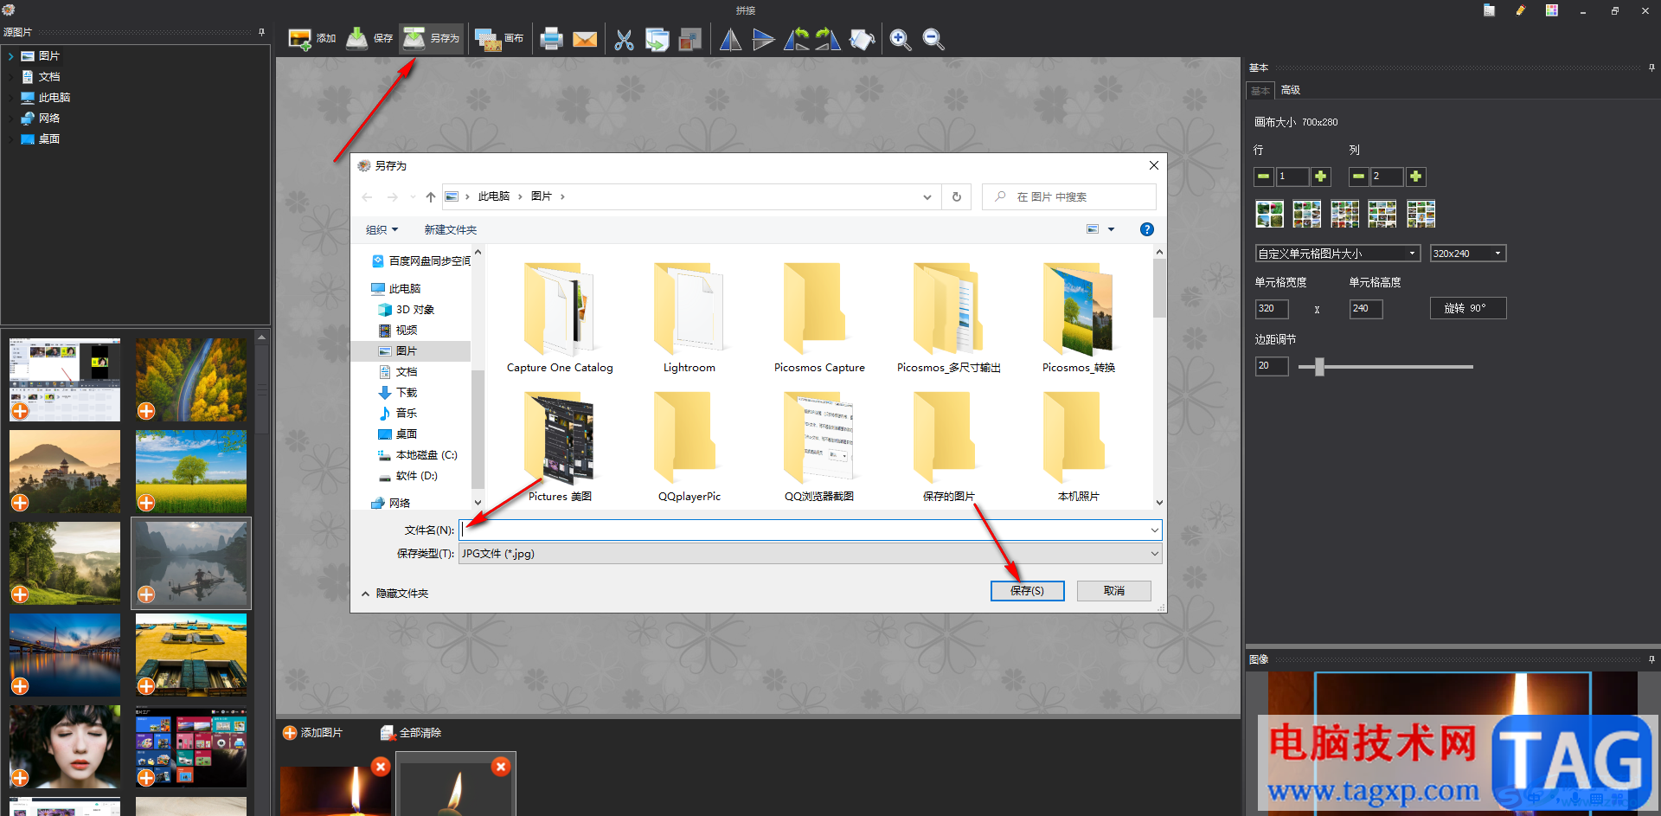Click 新建文件夹 in the dialog
1661x816 pixels.
click(x=450, y=230)
